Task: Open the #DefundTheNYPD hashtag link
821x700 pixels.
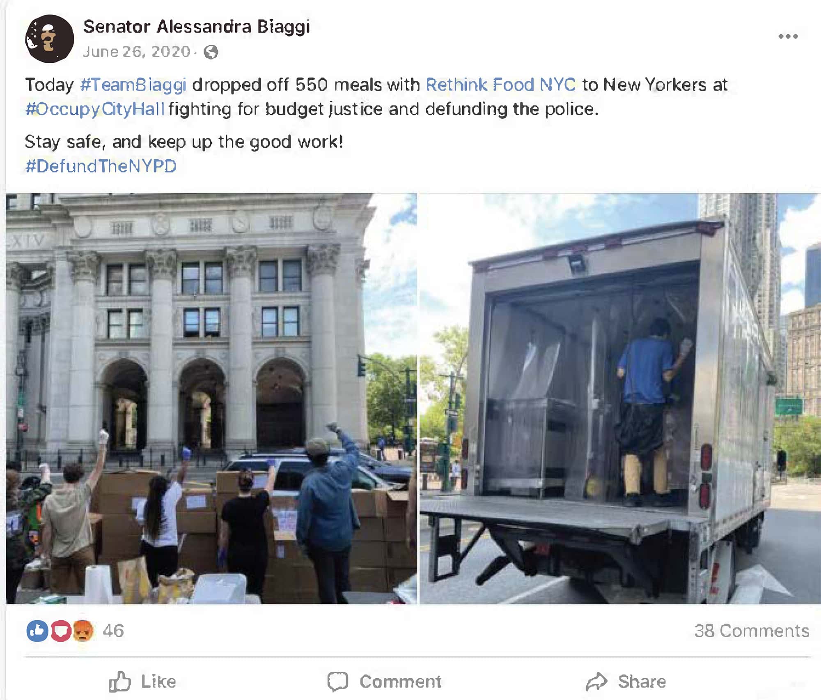Action: (101, 166)
